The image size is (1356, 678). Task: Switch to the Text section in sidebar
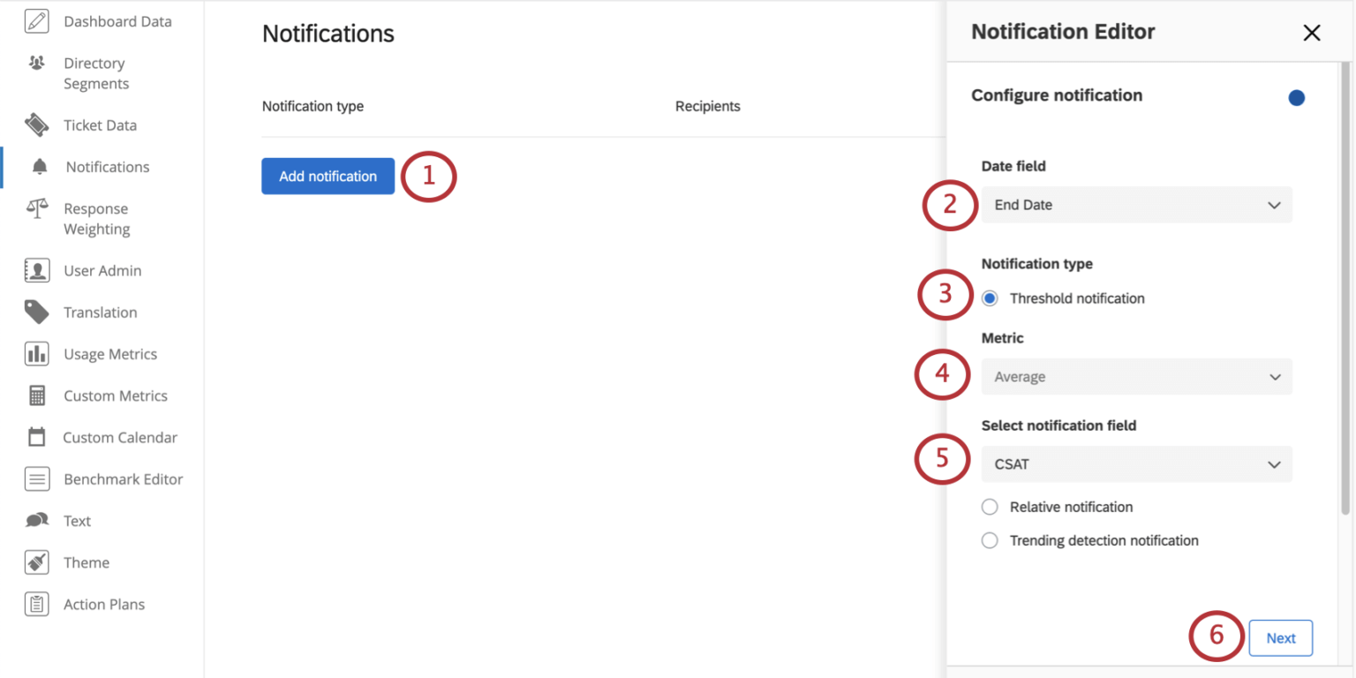pyautogui.click(x=36, y=520)
